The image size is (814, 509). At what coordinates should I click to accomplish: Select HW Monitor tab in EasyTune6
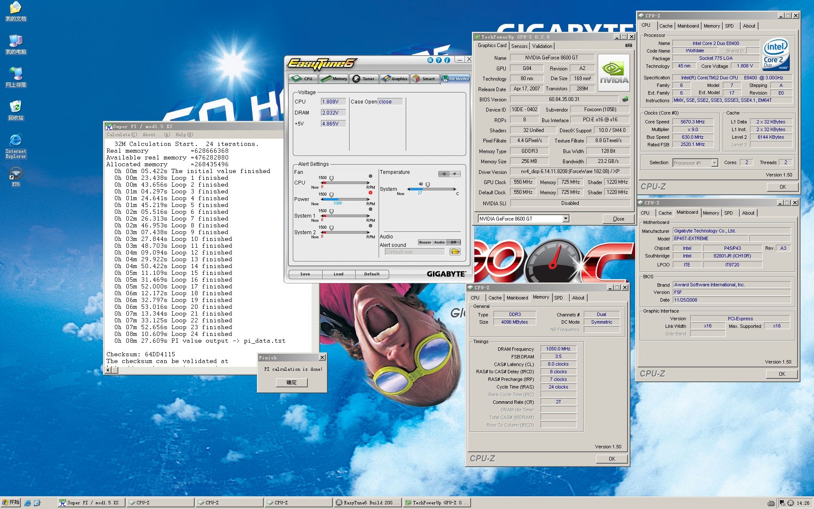click(456, 78)
